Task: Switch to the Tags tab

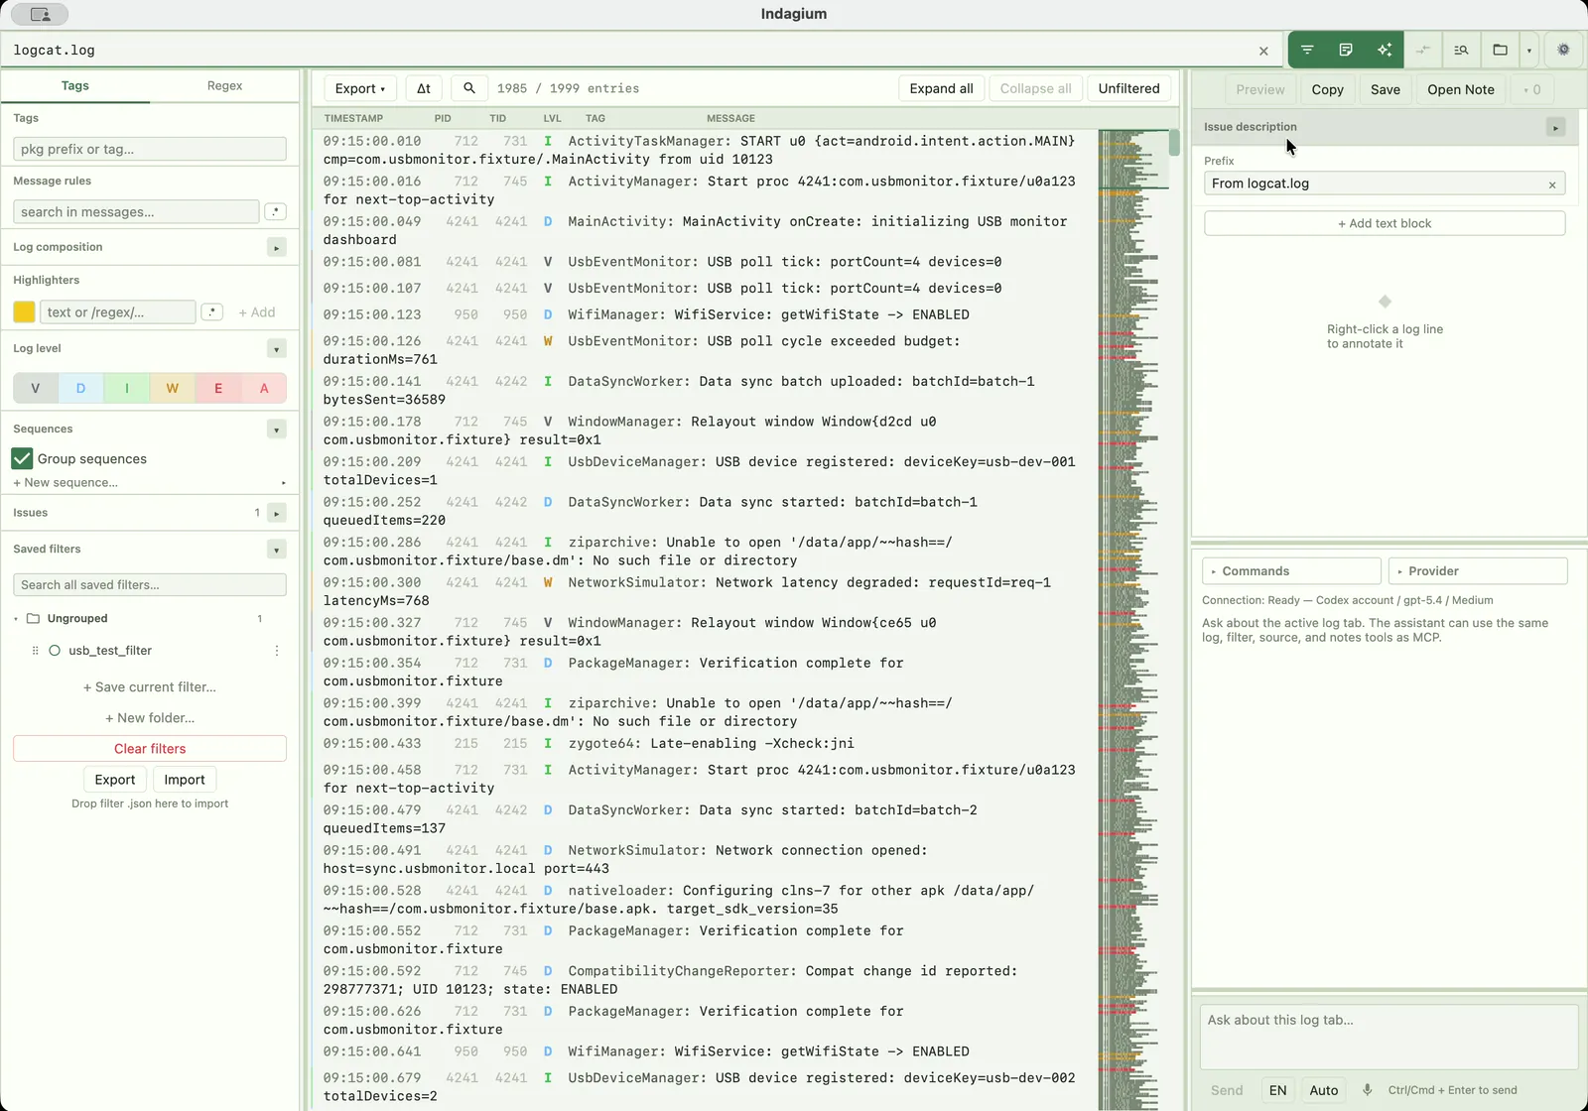Action: 75,85
